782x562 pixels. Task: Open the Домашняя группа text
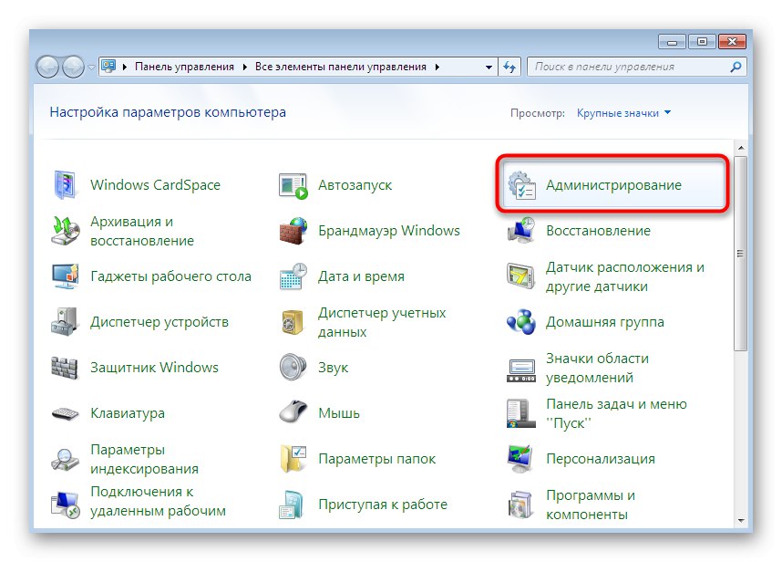(x=605, y=322)
